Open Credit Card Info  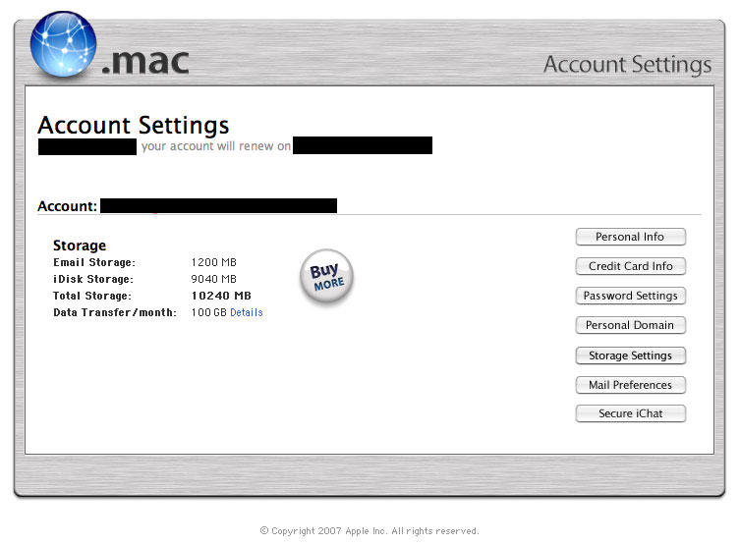click(630, 266)
